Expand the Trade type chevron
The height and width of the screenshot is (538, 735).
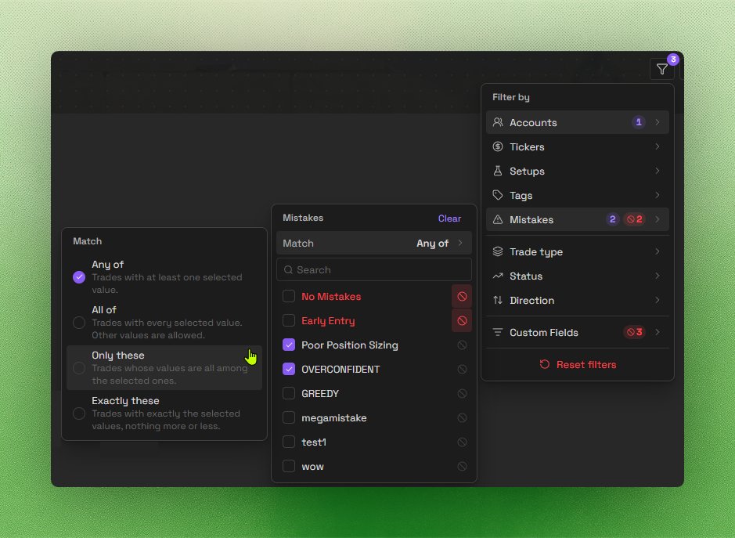click(x=658, y=252)
